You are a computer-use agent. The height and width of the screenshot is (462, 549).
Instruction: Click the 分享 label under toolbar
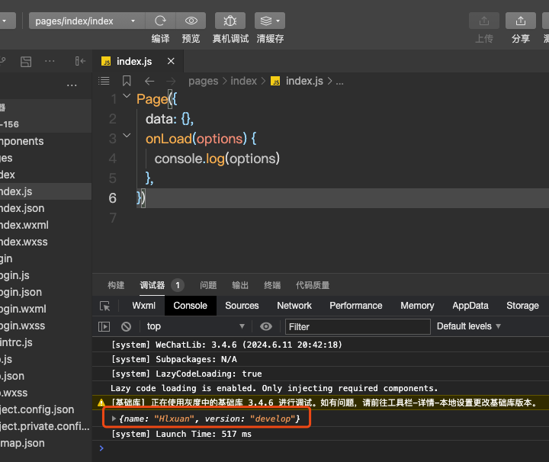(x=521, y=38)
